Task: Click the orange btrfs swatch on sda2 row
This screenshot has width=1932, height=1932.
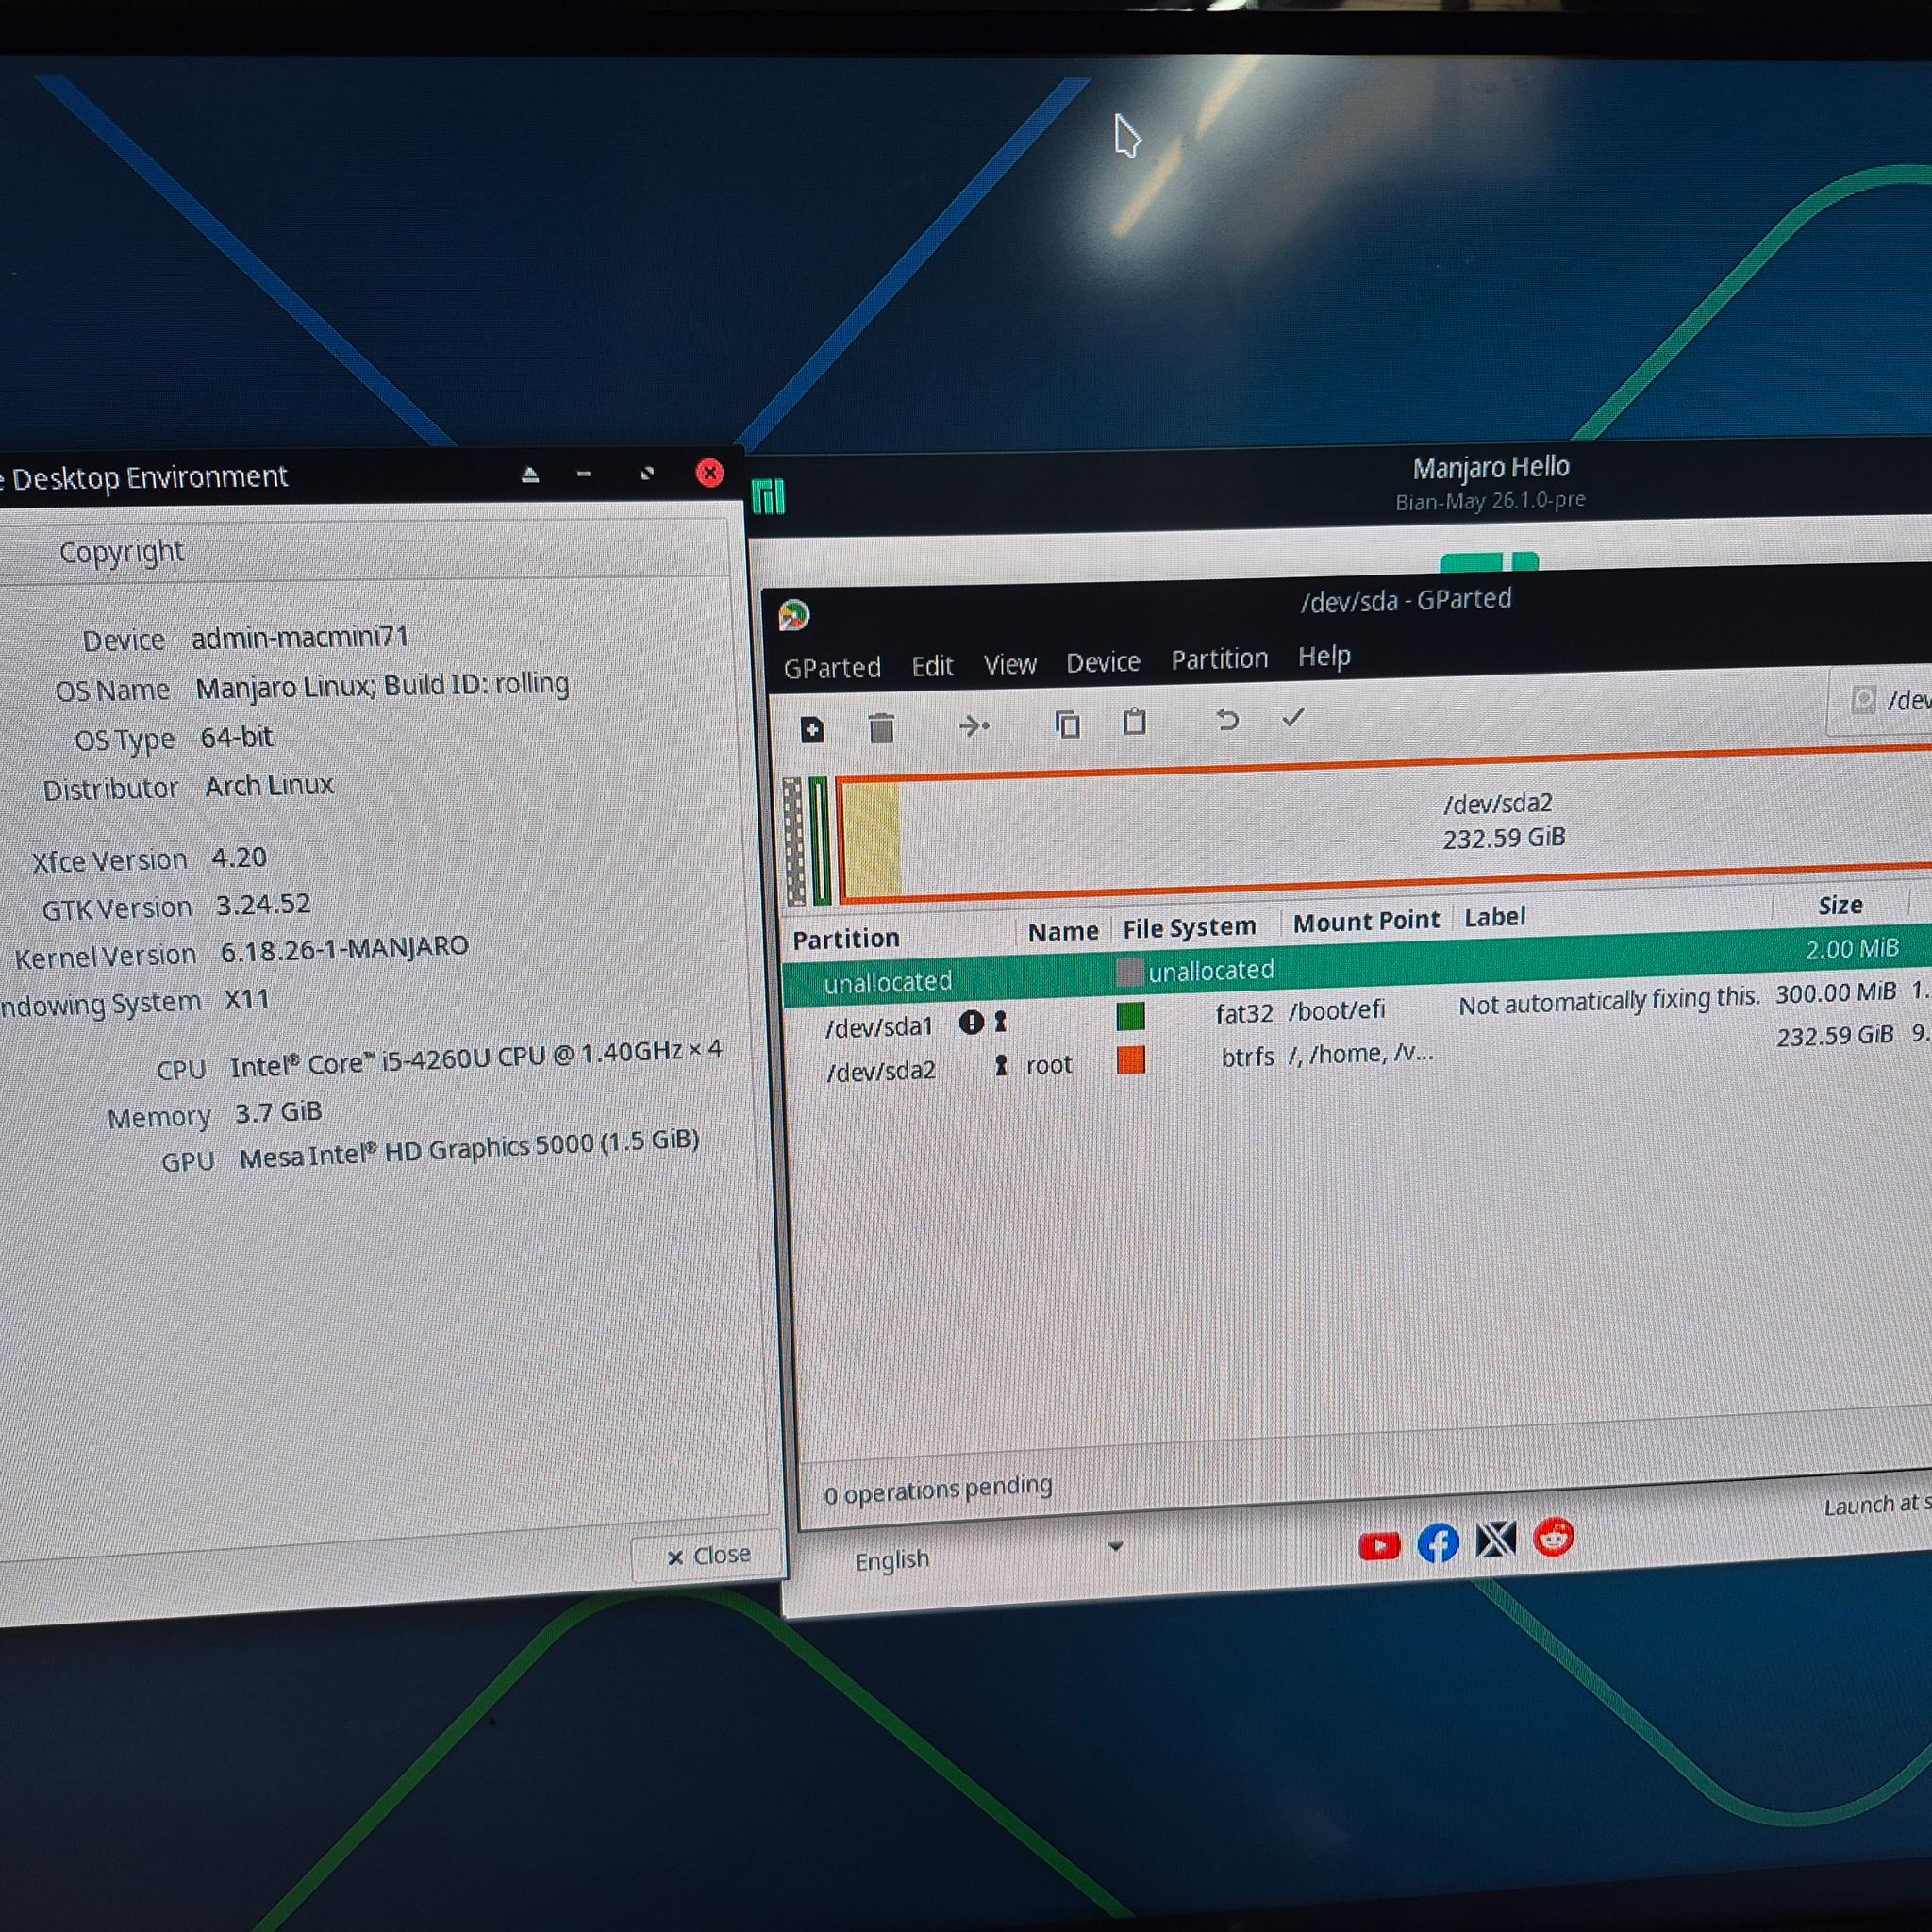Action: 1130,1060
